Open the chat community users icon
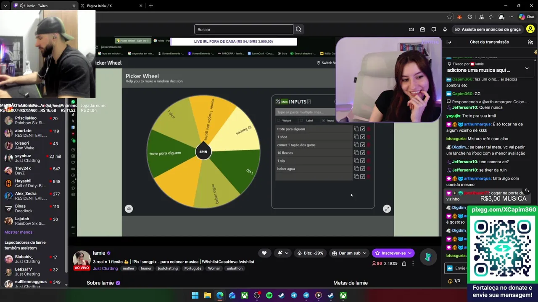The height and width of the screenshot is (302, 538). (x=530, y=42)
